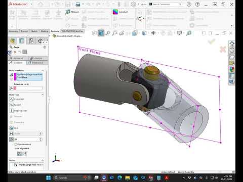Click Zoom to Fit magnifier icon
243x182 pixels.
click(108, 33)
